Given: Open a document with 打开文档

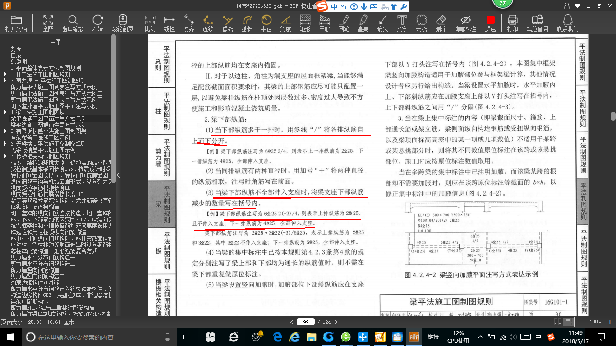Looking at the screenshot, I should pyautogui.click(x=16, y=23).
